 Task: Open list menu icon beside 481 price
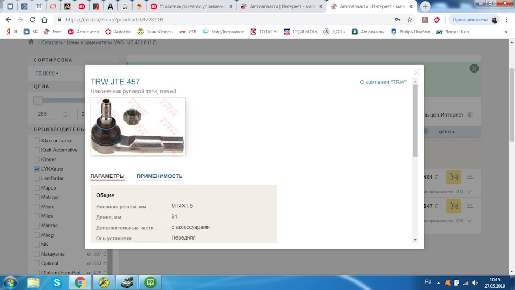pos(470,177)
